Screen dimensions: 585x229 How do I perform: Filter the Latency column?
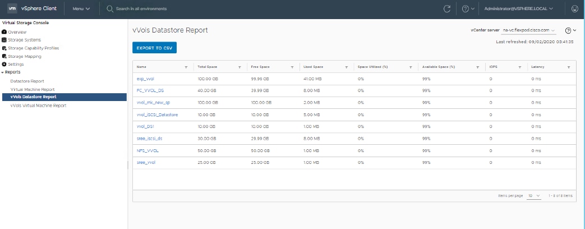(x=569, y=67)
